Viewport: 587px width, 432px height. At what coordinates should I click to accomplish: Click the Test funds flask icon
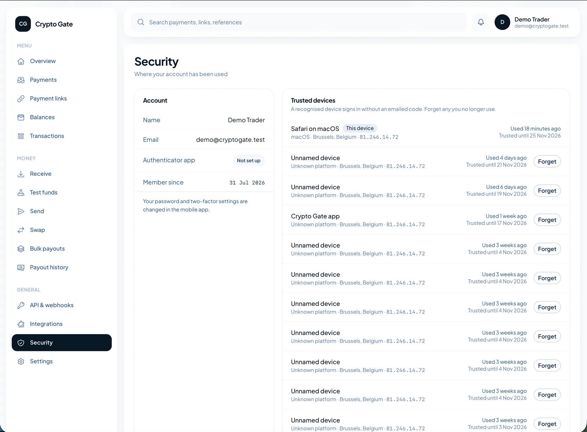21,192
